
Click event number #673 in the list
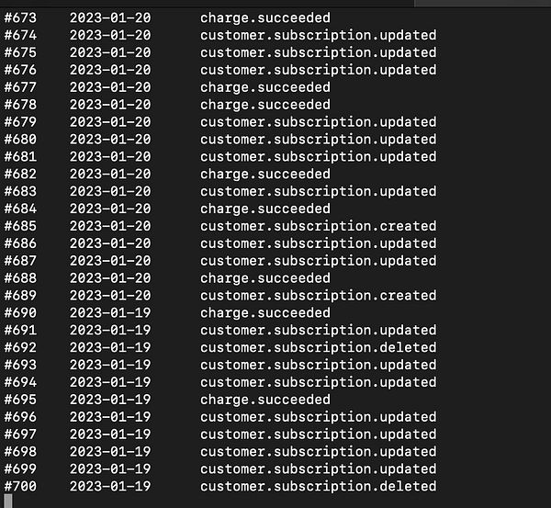point(20,17)
